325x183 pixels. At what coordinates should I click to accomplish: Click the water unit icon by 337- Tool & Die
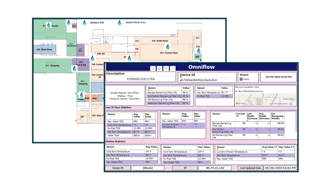74,68
